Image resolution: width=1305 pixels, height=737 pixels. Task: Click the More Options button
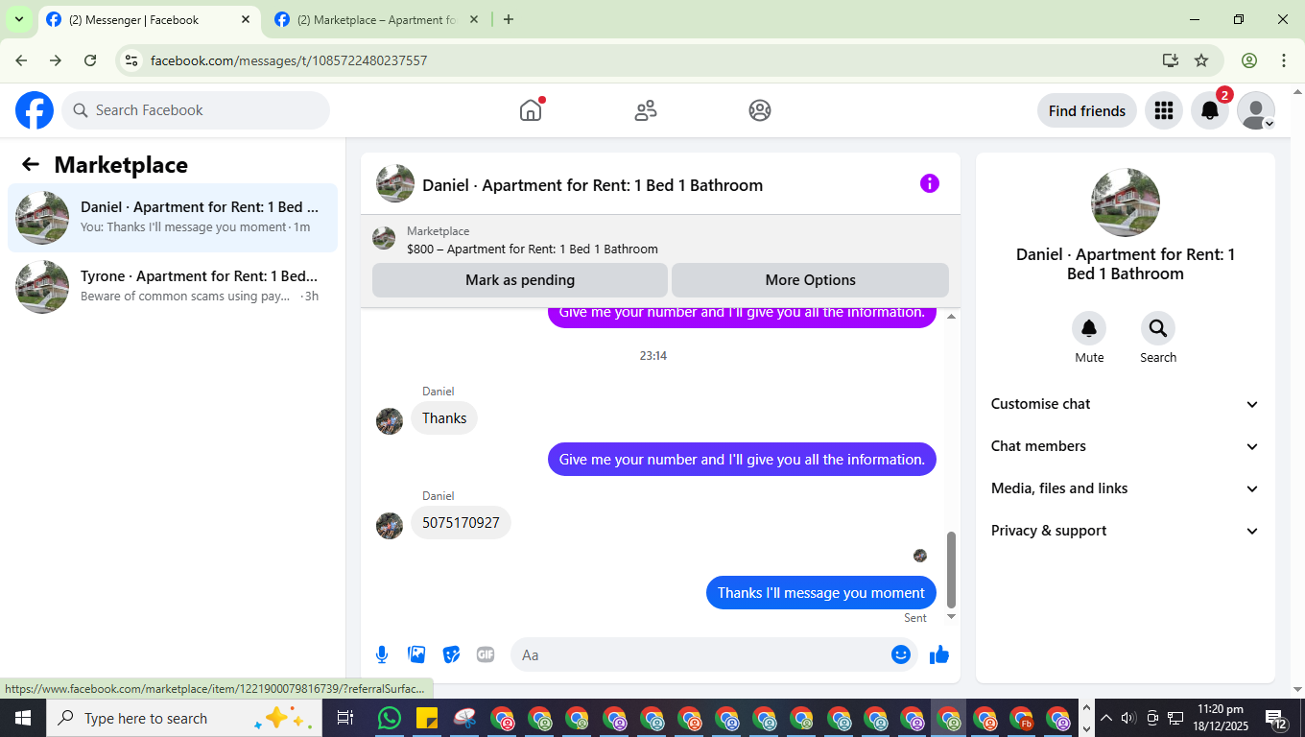click(810, 280)
